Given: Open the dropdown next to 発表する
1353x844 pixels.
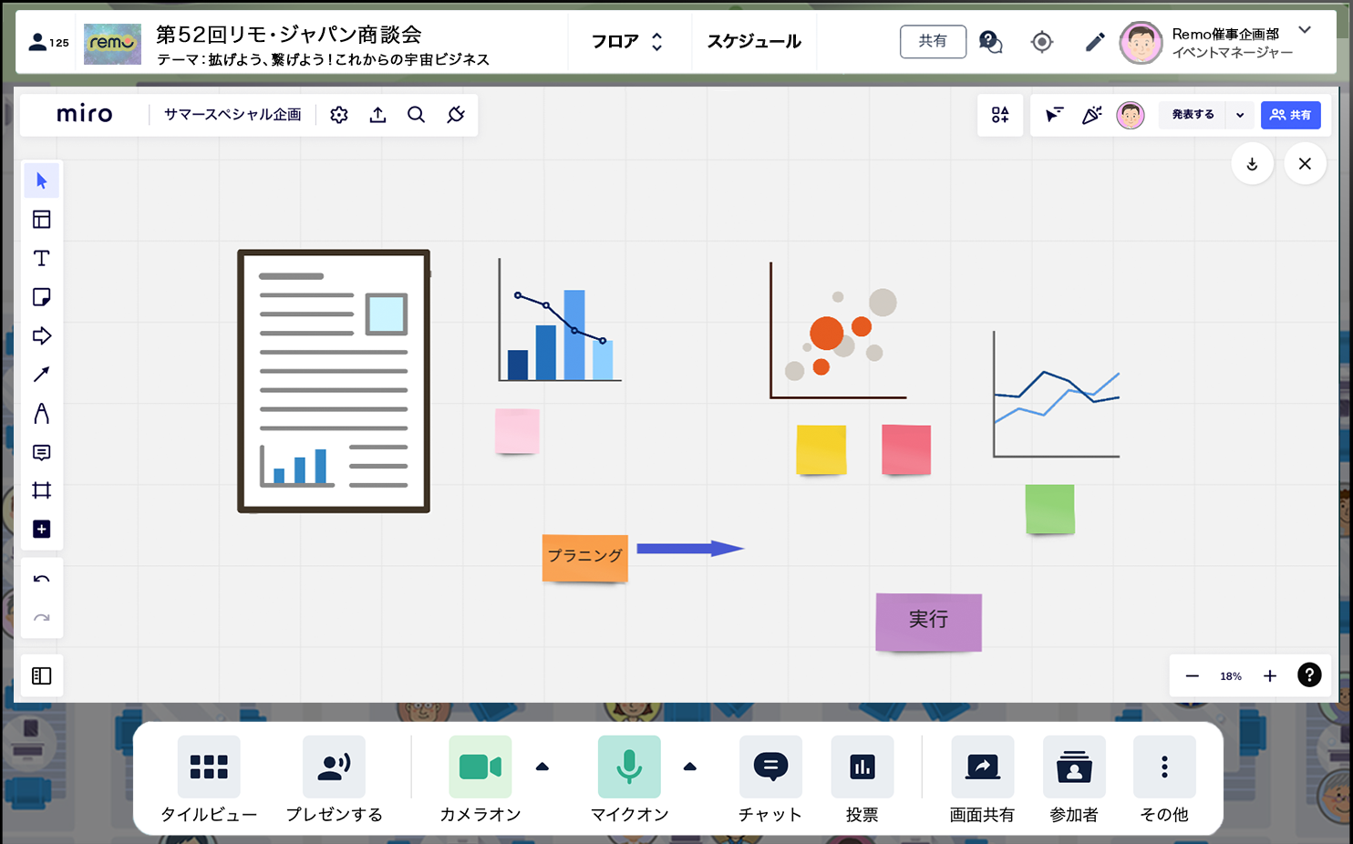Looking at the screenshot, I should tap(1240, 115).
